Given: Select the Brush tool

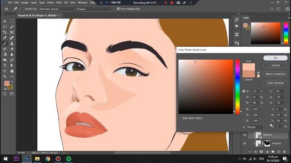Looking at the screenshot, I should pyautogui.click(x=5, y=43).
